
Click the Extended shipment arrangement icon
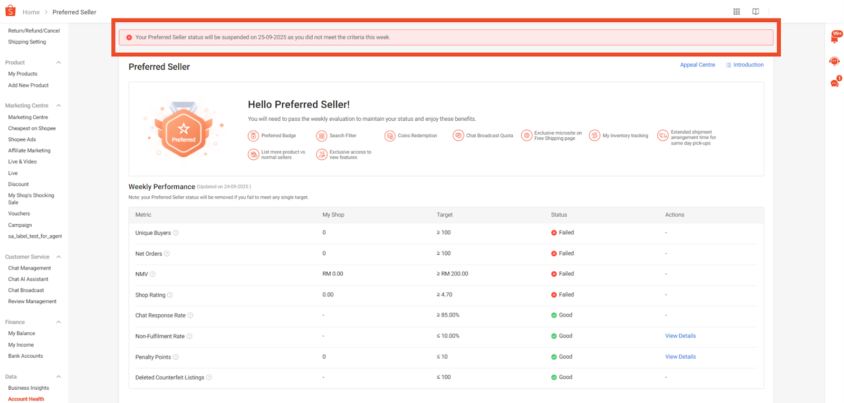(663, 136)
